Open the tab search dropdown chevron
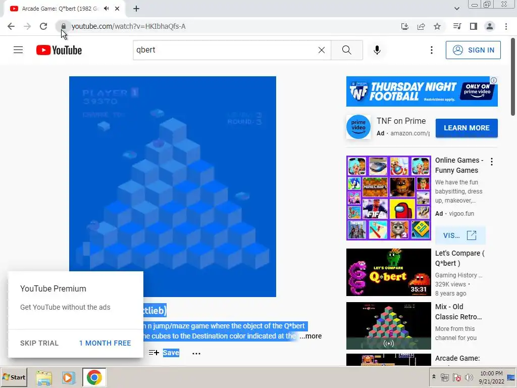 coord(457,9)
